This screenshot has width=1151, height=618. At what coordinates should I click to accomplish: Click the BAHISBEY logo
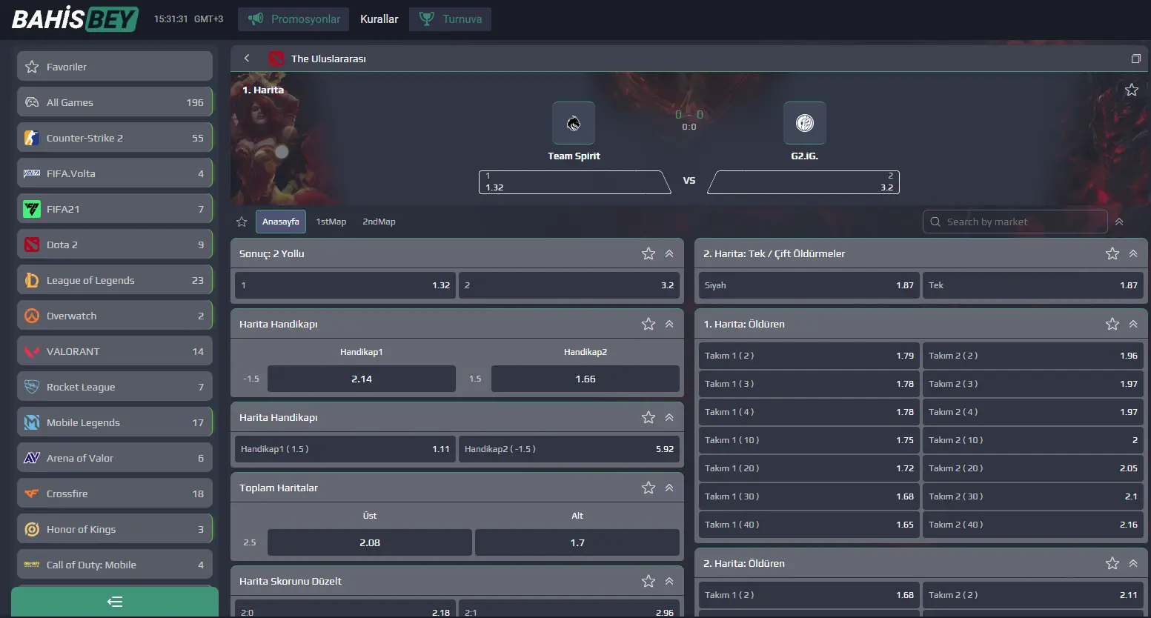[75, 19]
